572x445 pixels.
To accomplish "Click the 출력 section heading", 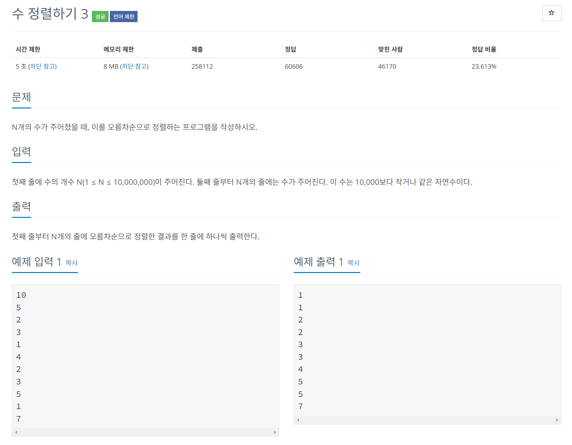I will (x=22, y=206).
